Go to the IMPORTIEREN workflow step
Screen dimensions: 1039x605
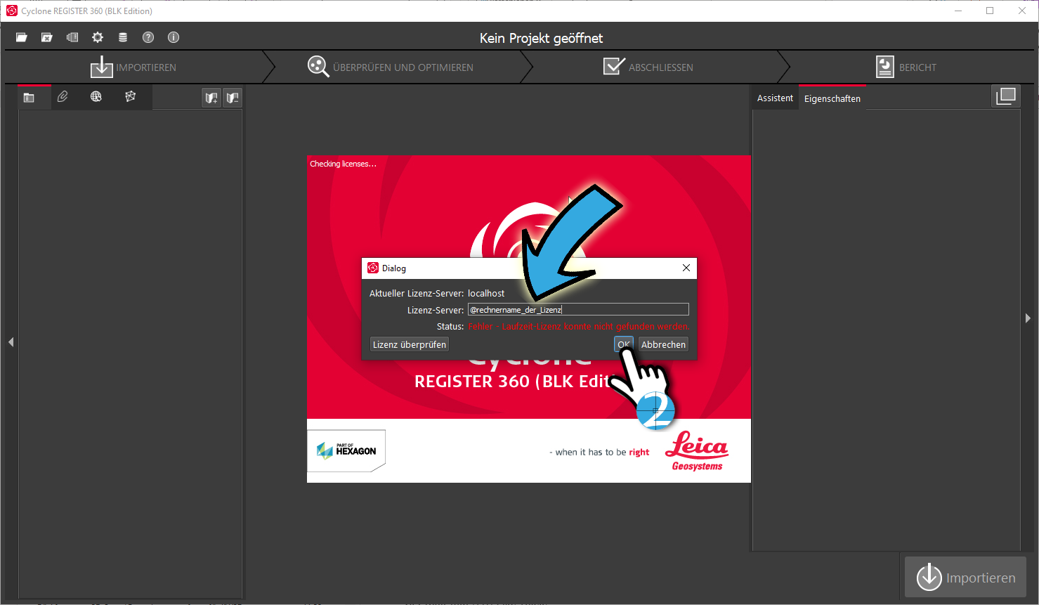coord(133,67)
